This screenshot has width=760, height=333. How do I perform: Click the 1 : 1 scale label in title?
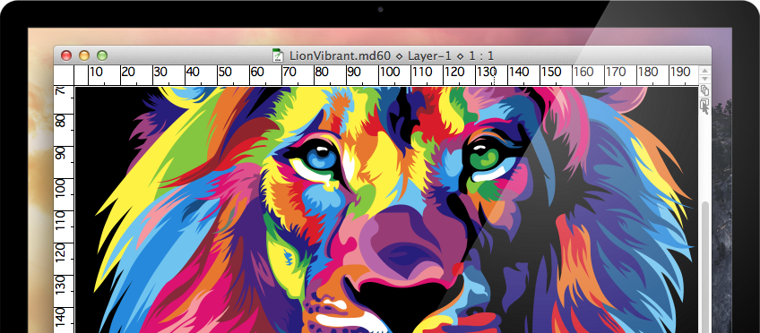point(481,55)
